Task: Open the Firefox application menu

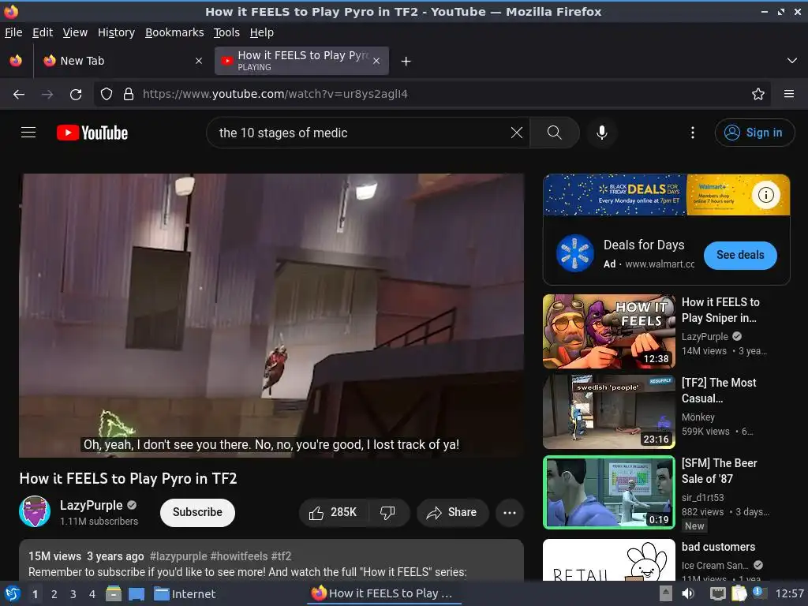Action: pos(789,94)
